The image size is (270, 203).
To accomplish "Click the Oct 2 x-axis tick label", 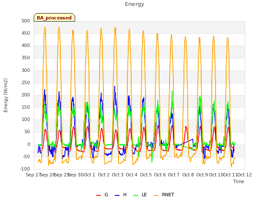I will tap(104, 175).
